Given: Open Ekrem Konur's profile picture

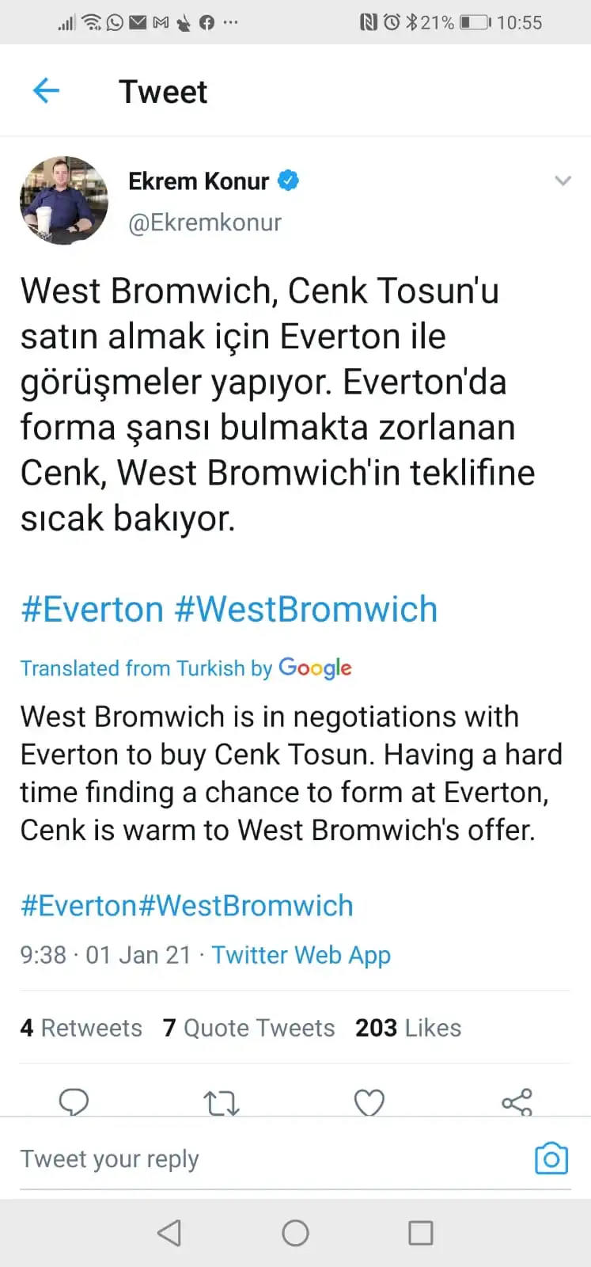Looking at the screenshot, I should click(x=64, y=200).
